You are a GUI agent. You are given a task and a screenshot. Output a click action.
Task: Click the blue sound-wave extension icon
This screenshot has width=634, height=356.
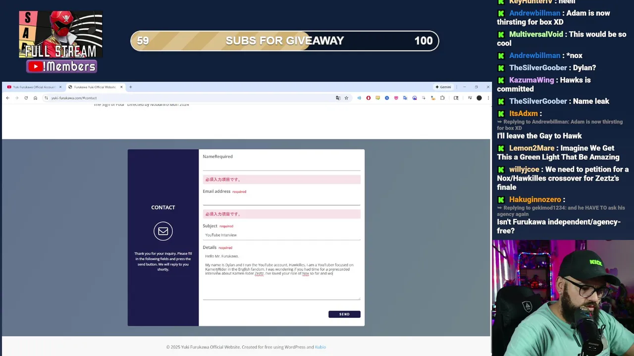click(x=359, y=98)
